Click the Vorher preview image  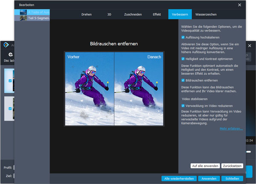point(90,89)
